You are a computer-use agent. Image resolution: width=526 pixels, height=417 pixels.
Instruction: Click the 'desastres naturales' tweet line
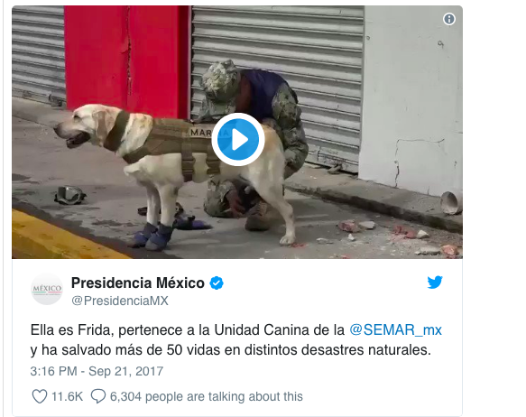click(x=230, y=350)
